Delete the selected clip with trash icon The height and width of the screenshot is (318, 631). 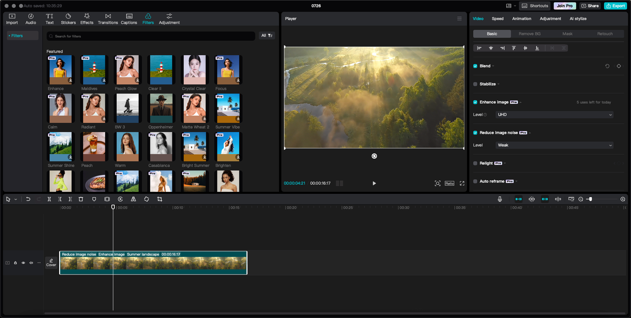81,199
